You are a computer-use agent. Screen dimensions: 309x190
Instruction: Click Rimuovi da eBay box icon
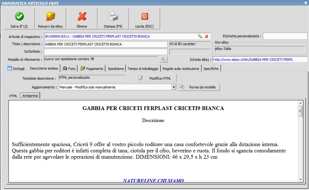point(51,16)
